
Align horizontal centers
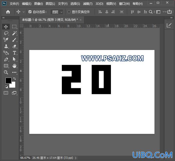point(107,12)
